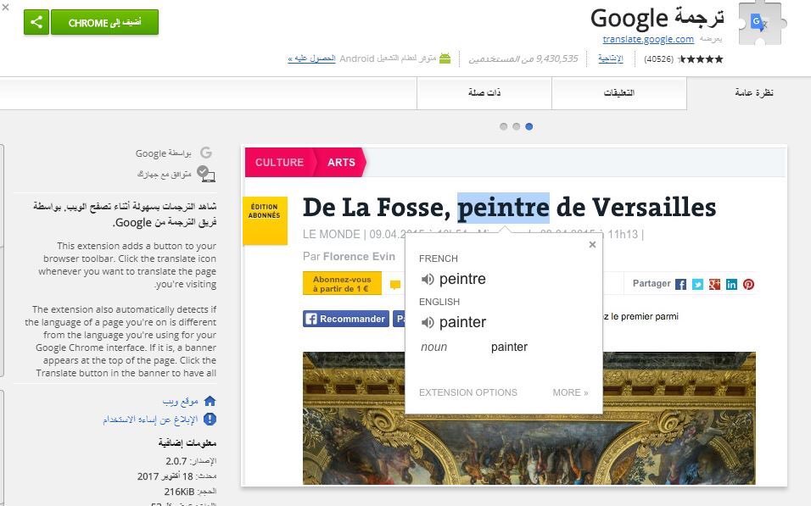Switch to ذات صلة tab

[484, 93]
